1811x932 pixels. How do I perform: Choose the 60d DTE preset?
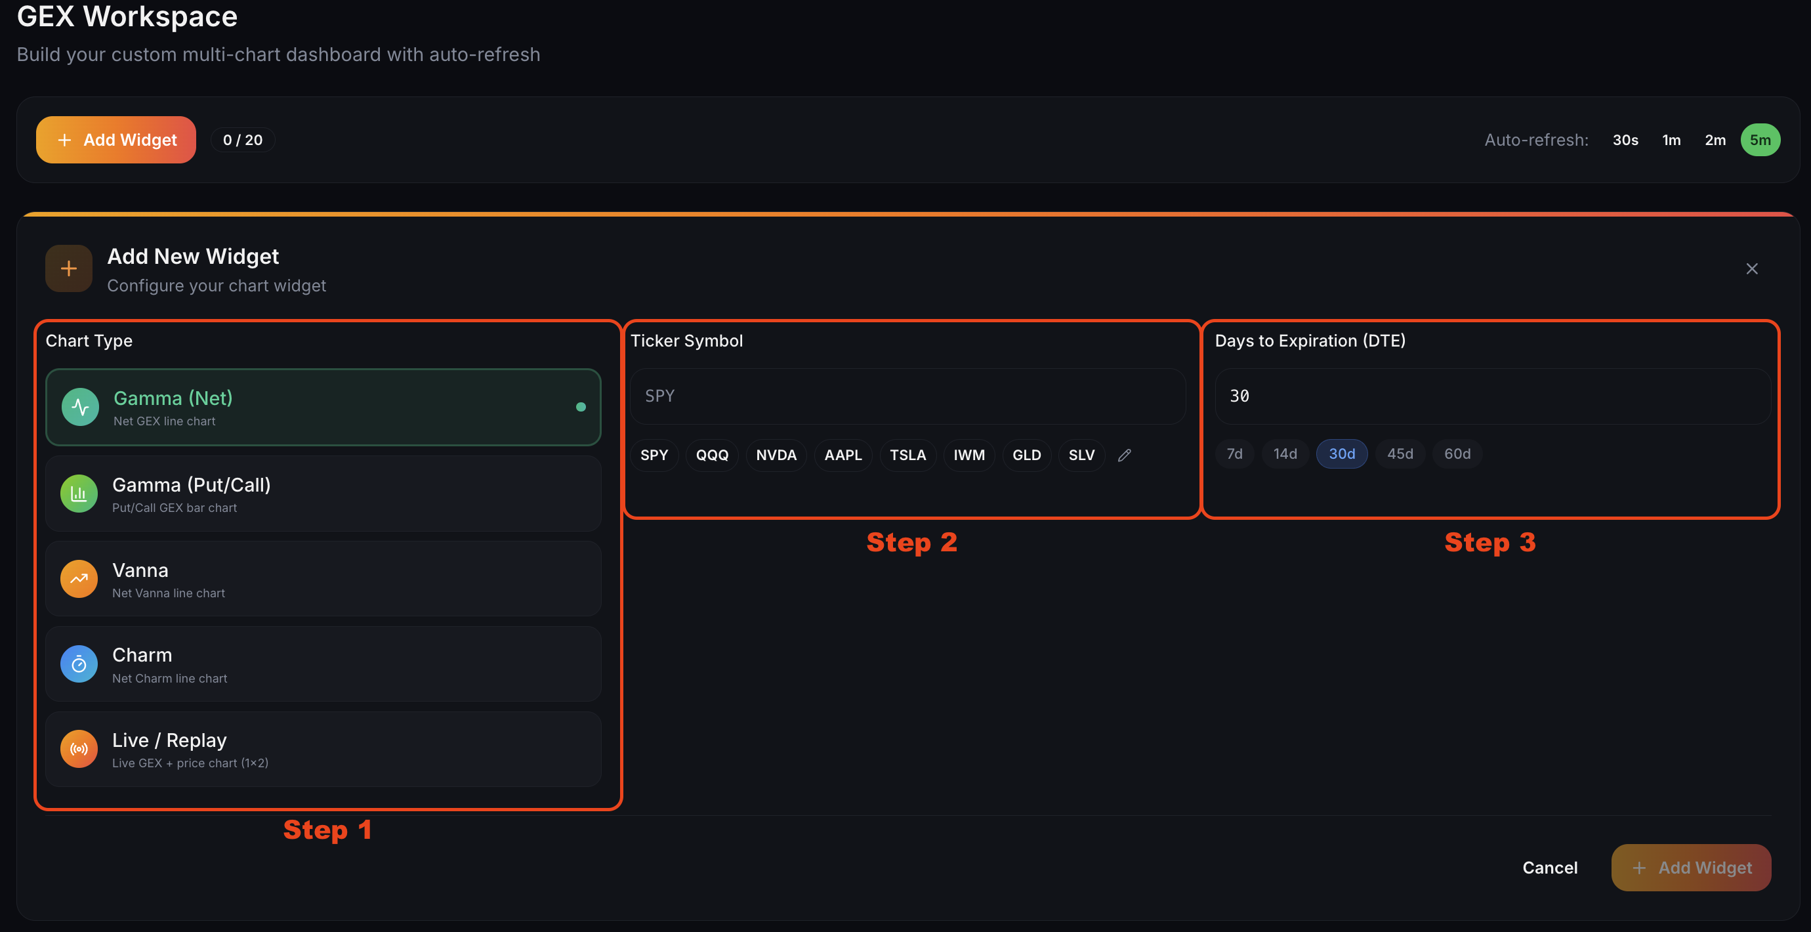(1457, 454)
